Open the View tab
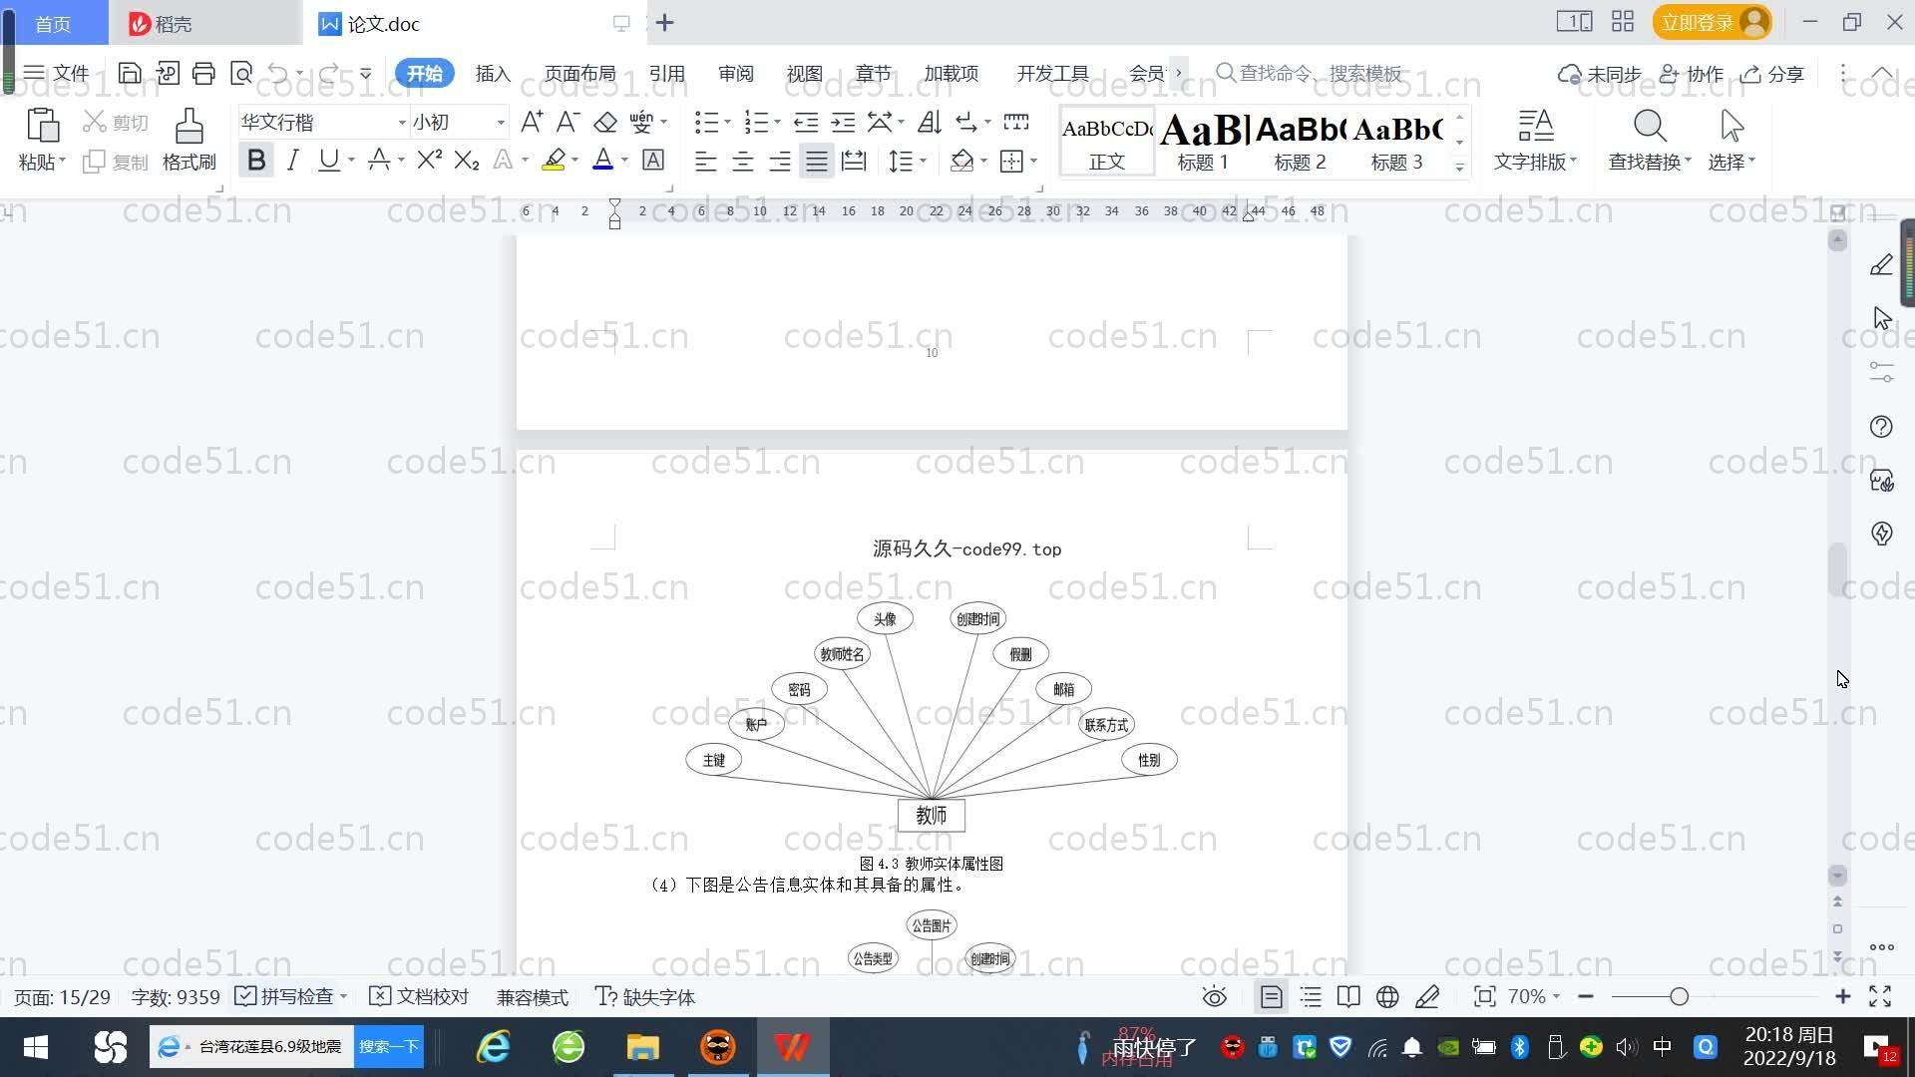Viewport: 1915px width, 1077px height. click(804, 74)
